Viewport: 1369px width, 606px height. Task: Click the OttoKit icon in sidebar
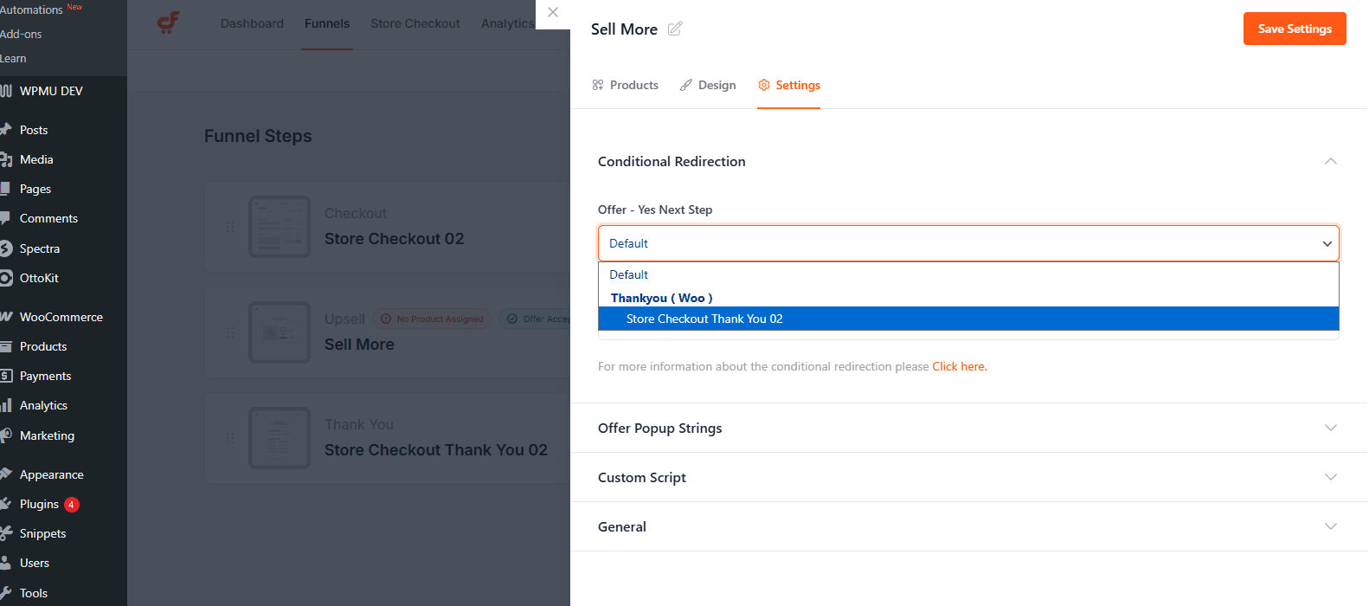(x=5, y=278)
